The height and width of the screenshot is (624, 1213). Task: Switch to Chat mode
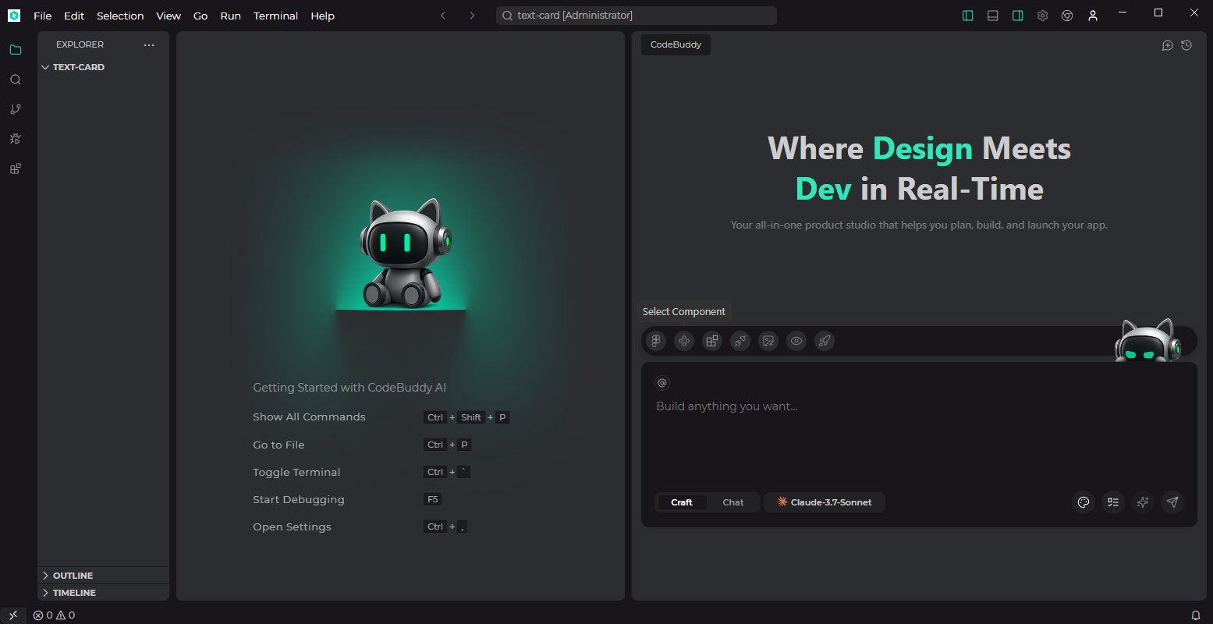coord(733,502)
